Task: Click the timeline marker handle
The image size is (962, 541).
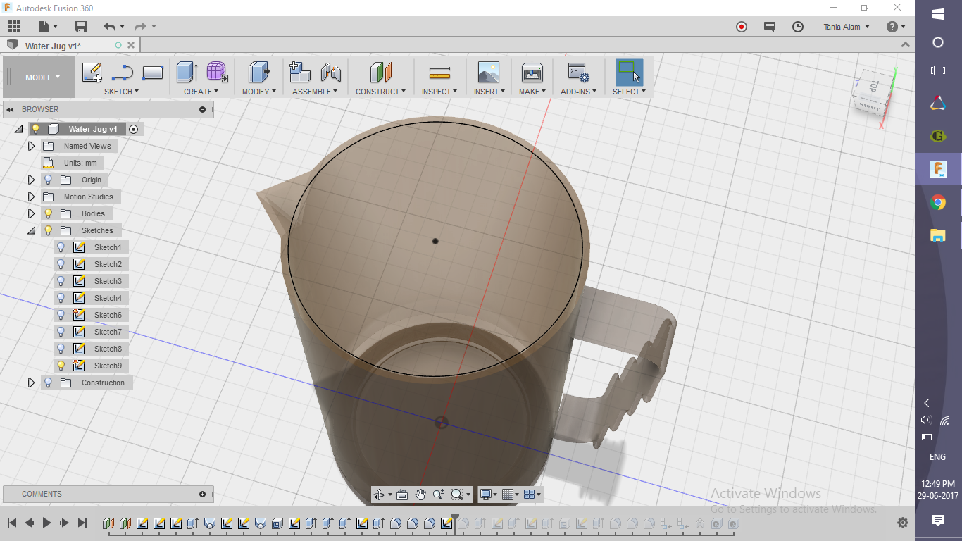Action: click(455, 518)
